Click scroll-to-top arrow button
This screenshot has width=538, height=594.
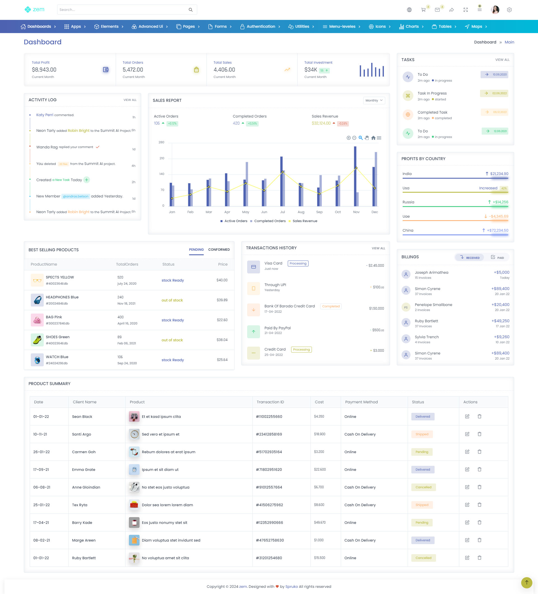[x=527, y=582]
